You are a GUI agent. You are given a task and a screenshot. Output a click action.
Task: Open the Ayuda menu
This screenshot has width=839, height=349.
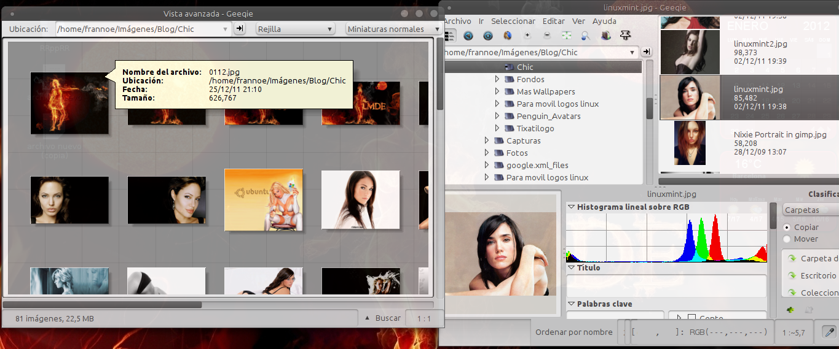(x=604, y=21)
